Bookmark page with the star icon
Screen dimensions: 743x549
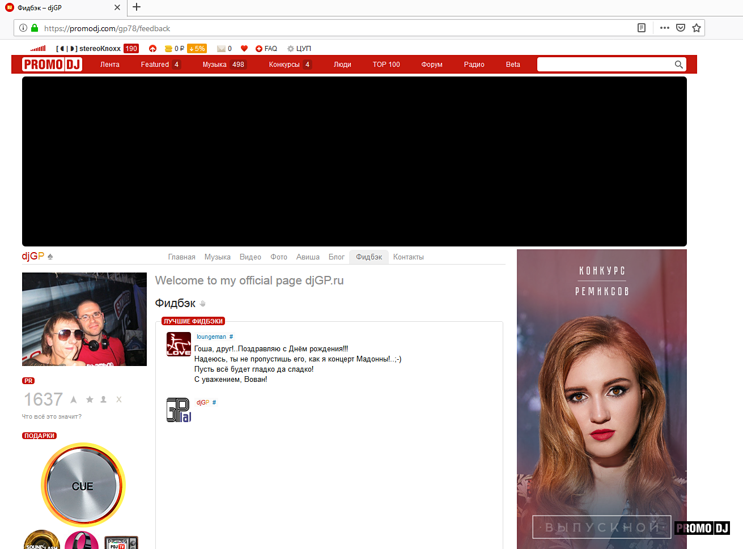click(x=697, y=28)
